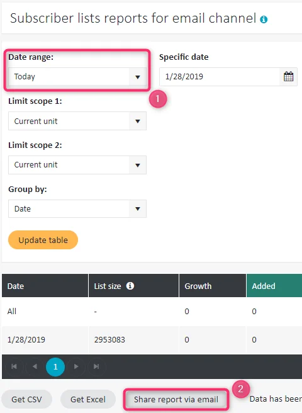Jump to last page of results
This screenshot has width=302, height=413.
click(96, 366)
